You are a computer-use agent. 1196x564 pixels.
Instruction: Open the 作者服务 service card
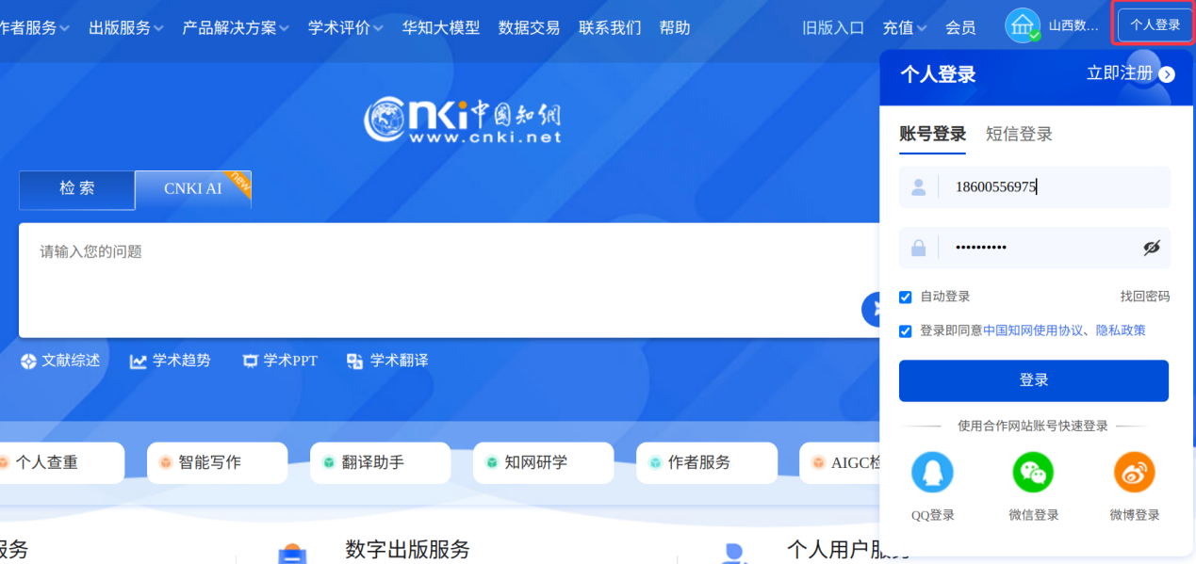(707, 462)
